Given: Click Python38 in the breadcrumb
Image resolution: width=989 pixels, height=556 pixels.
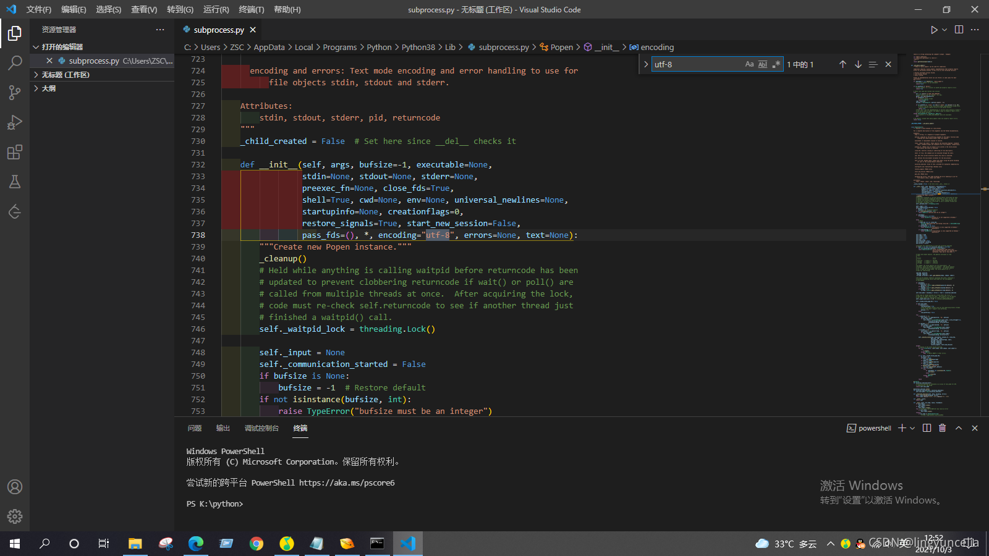Looking at the screenshot, I should pyautogui.click(x=418, y=47).
